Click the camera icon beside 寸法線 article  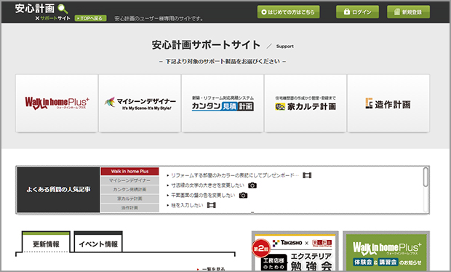point(252,185)
